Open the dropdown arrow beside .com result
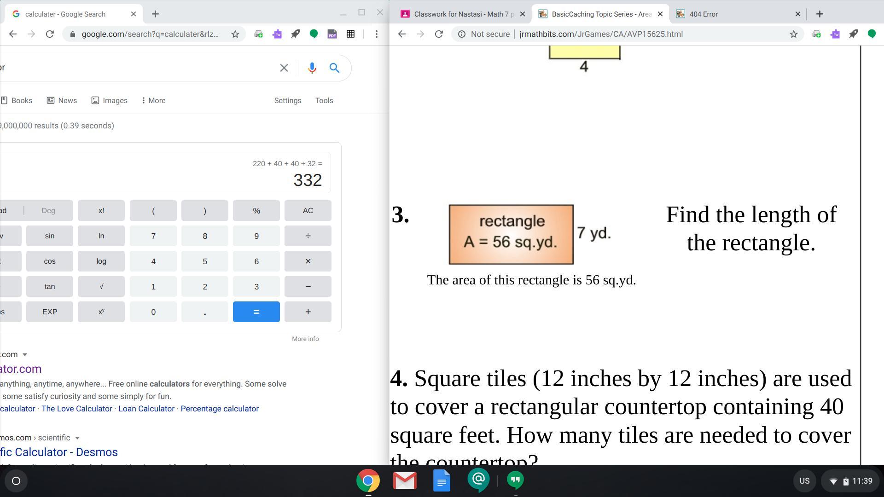The width and height of the screenshot is (884, 497). tap(25, 355)
